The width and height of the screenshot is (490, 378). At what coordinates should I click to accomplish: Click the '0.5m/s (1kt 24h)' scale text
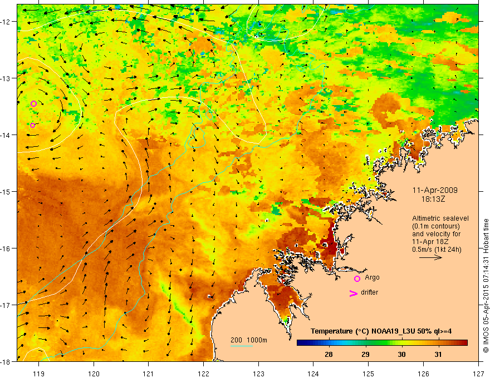[x=437, y=250]
